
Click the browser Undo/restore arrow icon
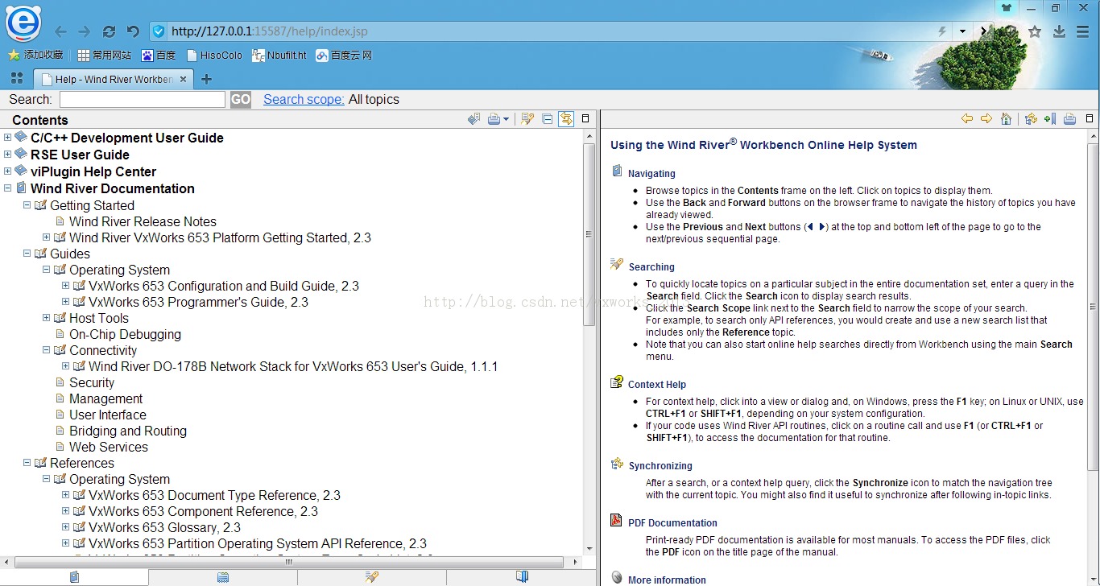pos(133,31)
